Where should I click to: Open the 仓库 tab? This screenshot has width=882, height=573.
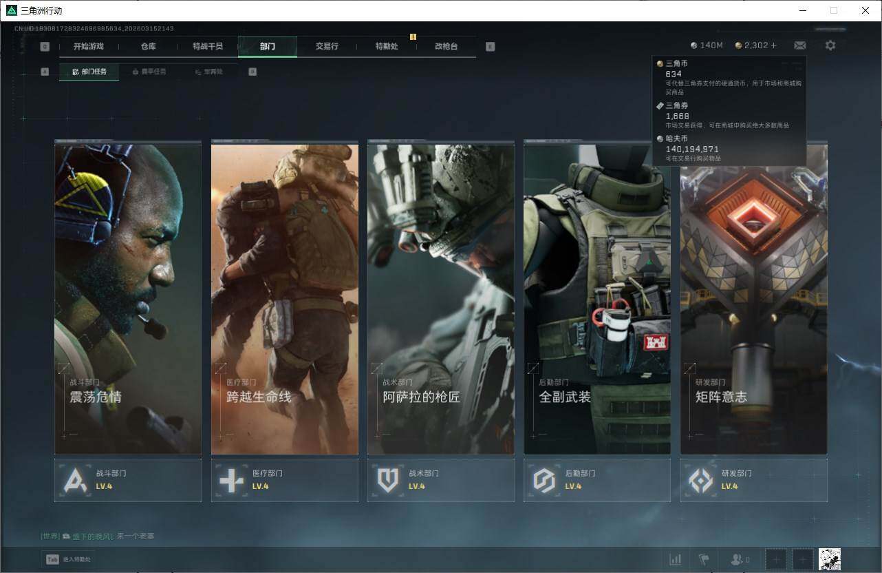(148, 46)
